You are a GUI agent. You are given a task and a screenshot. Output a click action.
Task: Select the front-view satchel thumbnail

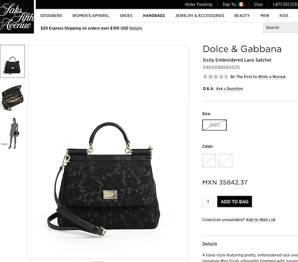point(12,61)
